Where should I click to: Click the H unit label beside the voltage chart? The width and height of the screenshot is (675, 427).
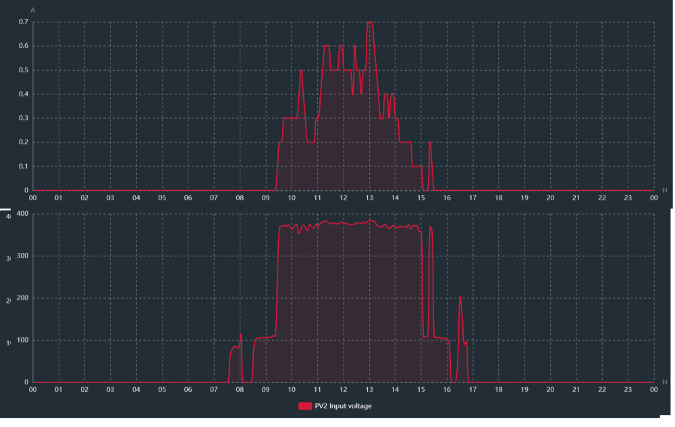[665, 382]
